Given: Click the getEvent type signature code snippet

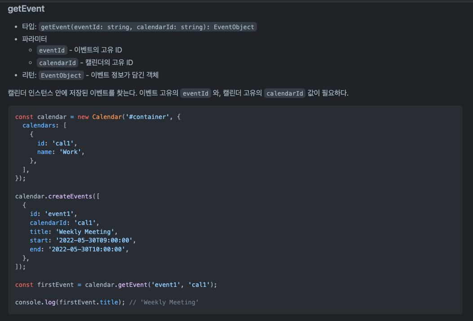Looking at the screenshot, I should tap(148, 27).
